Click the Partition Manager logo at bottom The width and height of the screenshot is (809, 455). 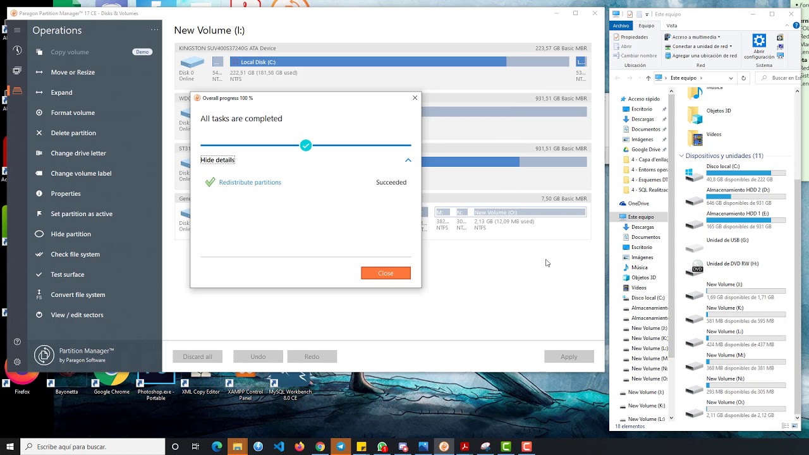44,355
